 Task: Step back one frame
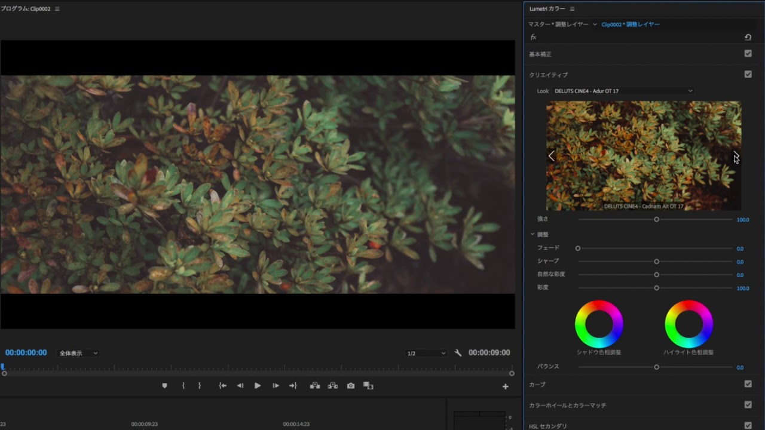click(240, 386)
